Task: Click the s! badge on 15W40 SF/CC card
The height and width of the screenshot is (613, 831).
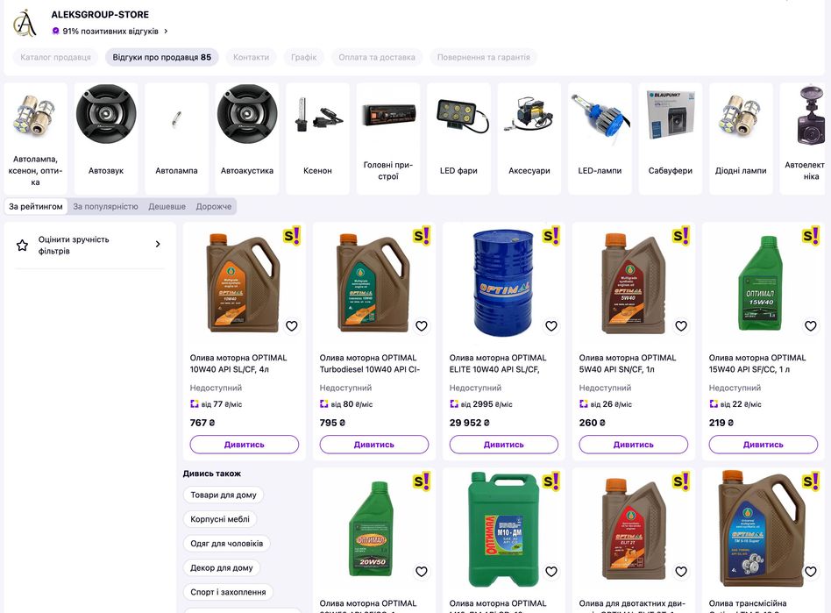Action: click(812, 235)
